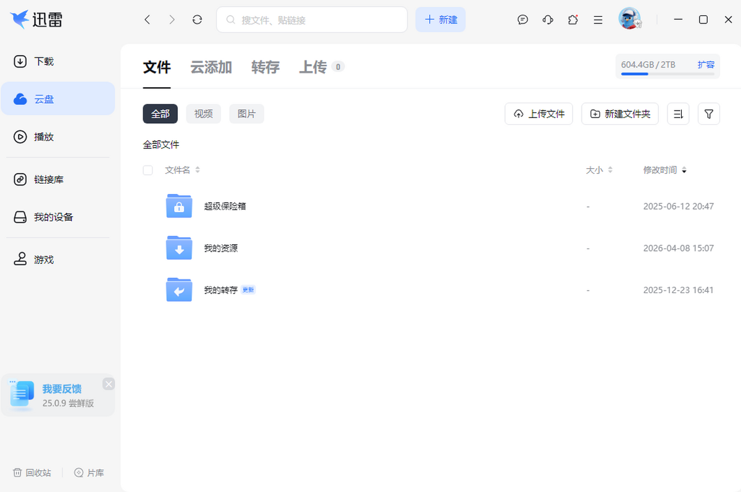This screenshot has width=741, height=492.
Task: Click the 我的资源 folder icon
Action: coord(179,248)
